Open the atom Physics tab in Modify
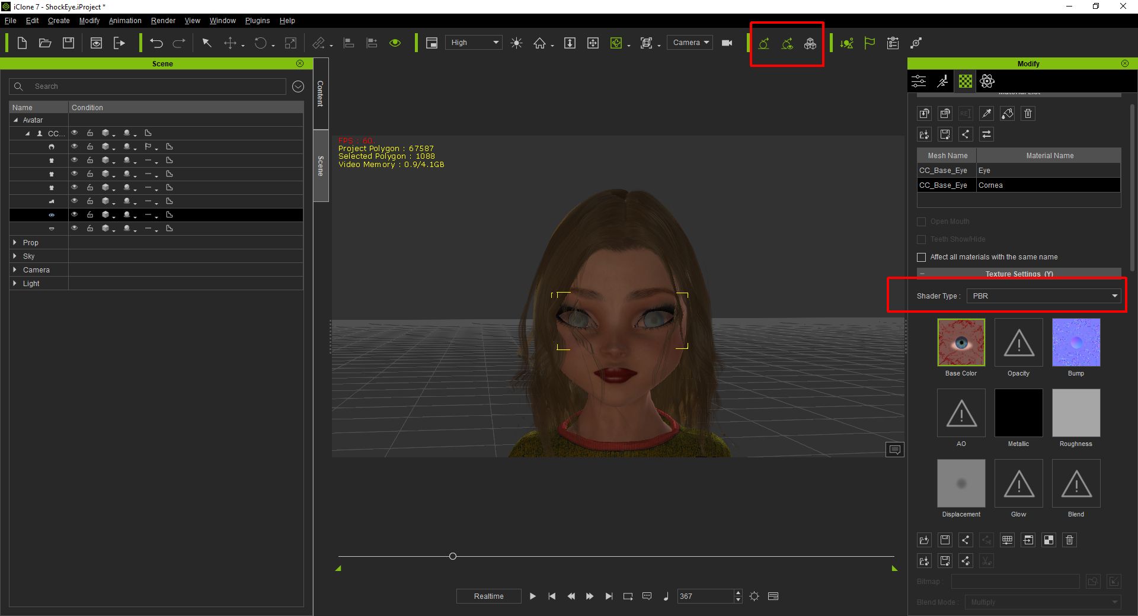 tap(987, 81)
